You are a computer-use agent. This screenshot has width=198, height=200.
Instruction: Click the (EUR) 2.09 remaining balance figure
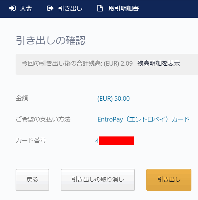tap(118, 64)
